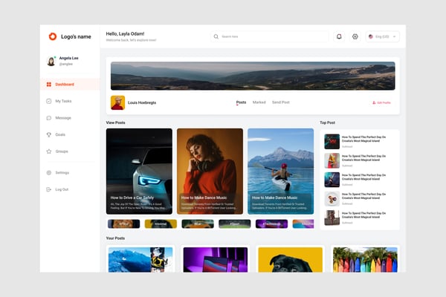Image resolution: width=446 pixels, height=297 pixels.
Task: Select the #Sport tag chip
Action: [x=235, y=224]
